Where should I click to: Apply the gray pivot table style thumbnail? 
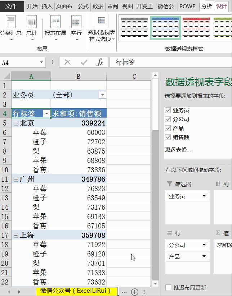(134, 28)
